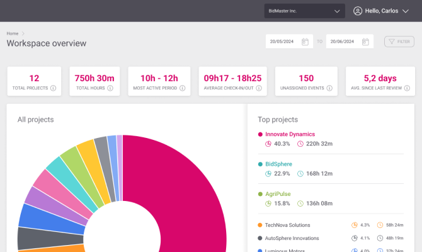
Task: Click the 750h 30m total hours value
Action: click(x=94, y=78)
